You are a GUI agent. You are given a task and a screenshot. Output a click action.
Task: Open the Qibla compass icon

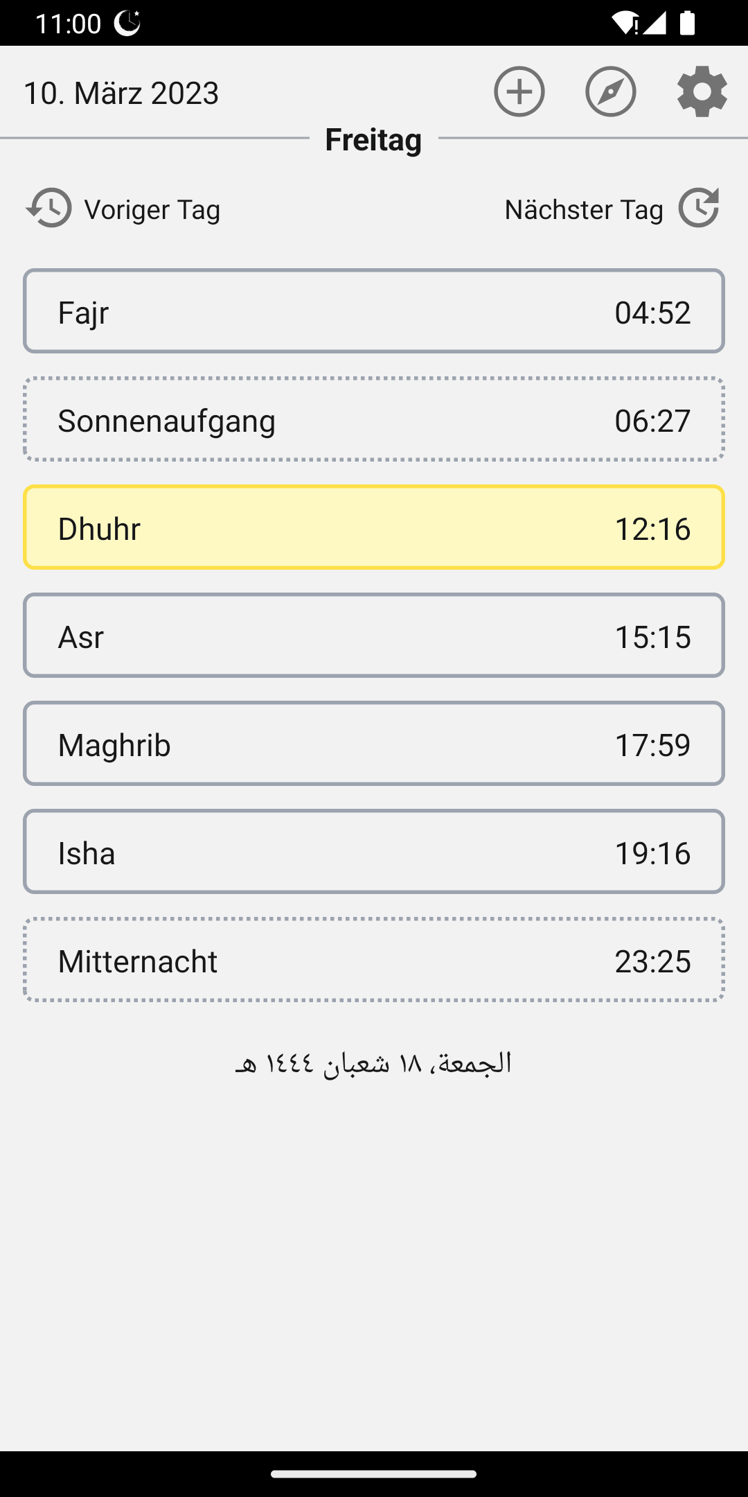point(610,92)
